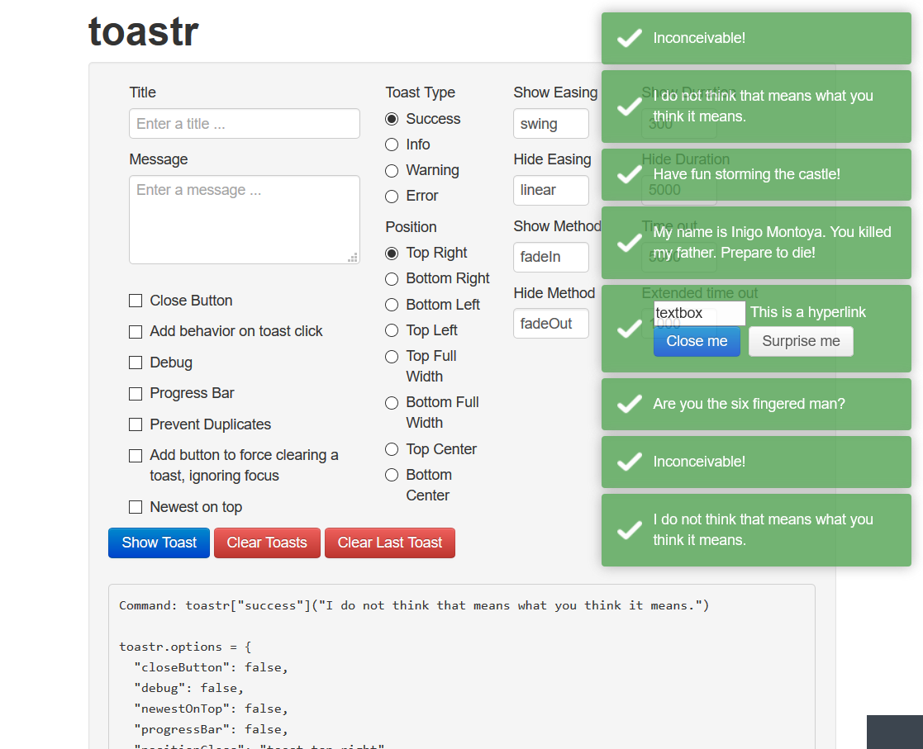Enable the Close Button checkbox

coord(136,301)
